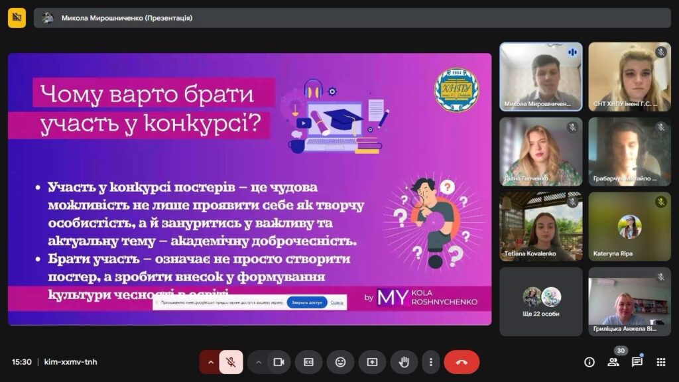Screen dimensions: 679x382
Task: Open the activities grid icon
Action: point(661,362)
